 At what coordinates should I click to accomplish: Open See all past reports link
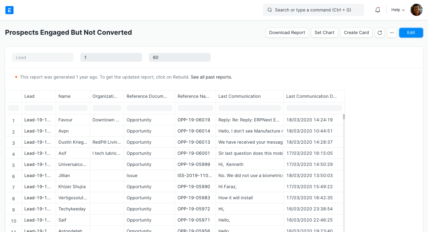pos(211,77)
